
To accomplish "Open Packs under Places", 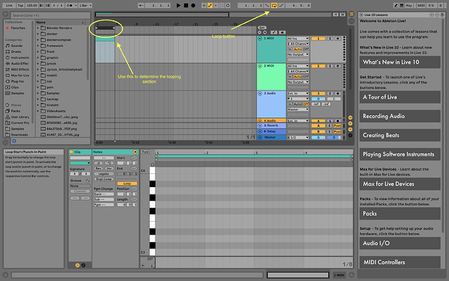I will (x=16, y=111).
